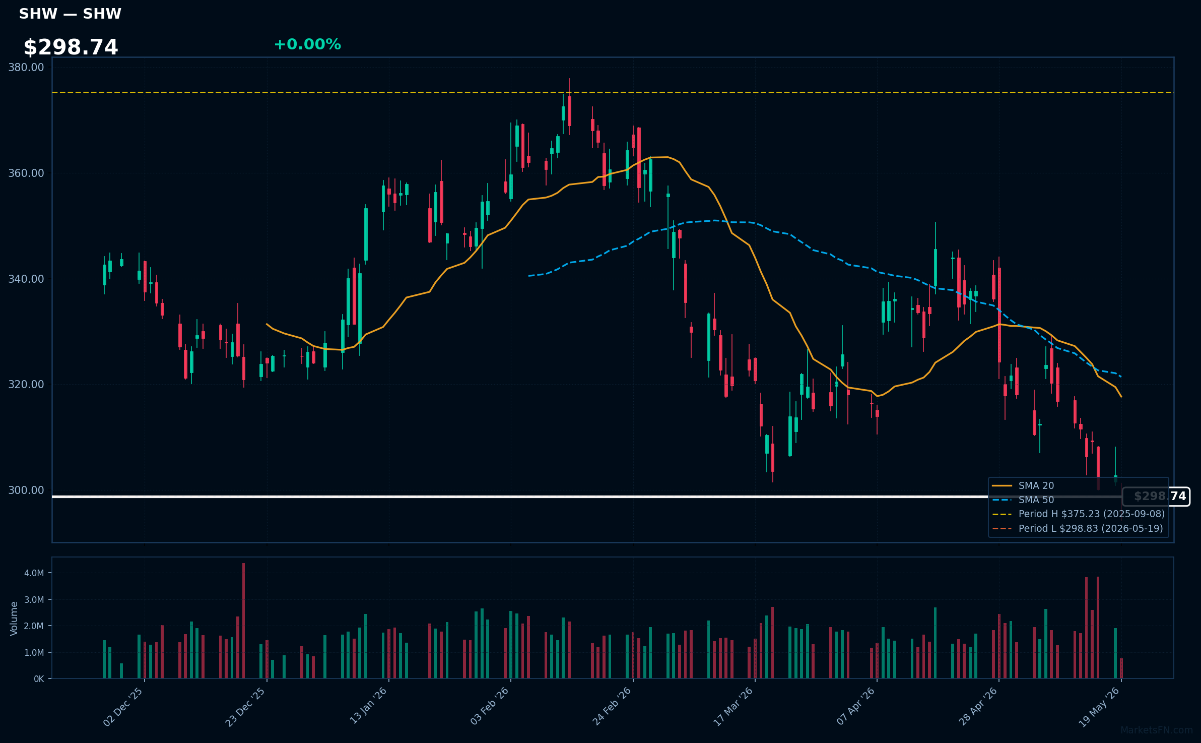Click the 1.0M volume axis label
1201x743 pixels.
pos(34,653)
